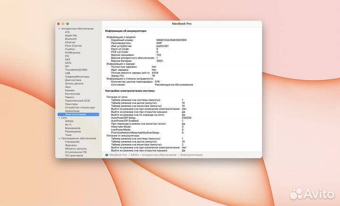Select Bluetooth in the hardware list
The height and width of the screenshot is (206, 340).
coord(71,39)
